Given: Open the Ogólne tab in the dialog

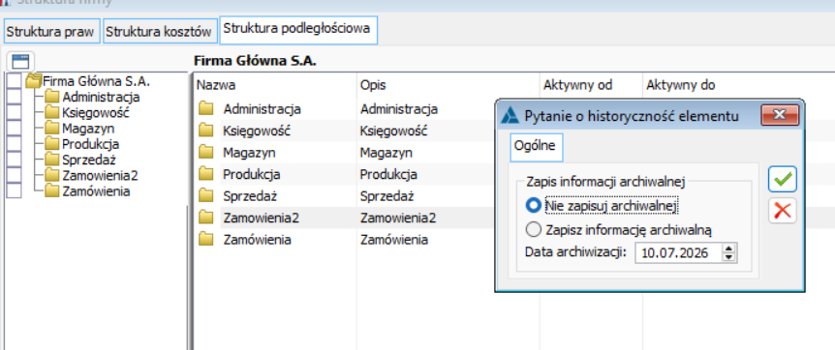Looking at the screenshot, I should pos(536,147).
